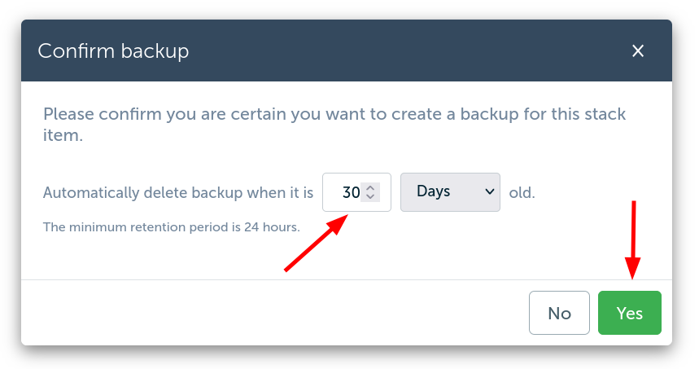Click the number "30" in the retention input
Screen dimensions: 699x369
[x=351, y=193]
